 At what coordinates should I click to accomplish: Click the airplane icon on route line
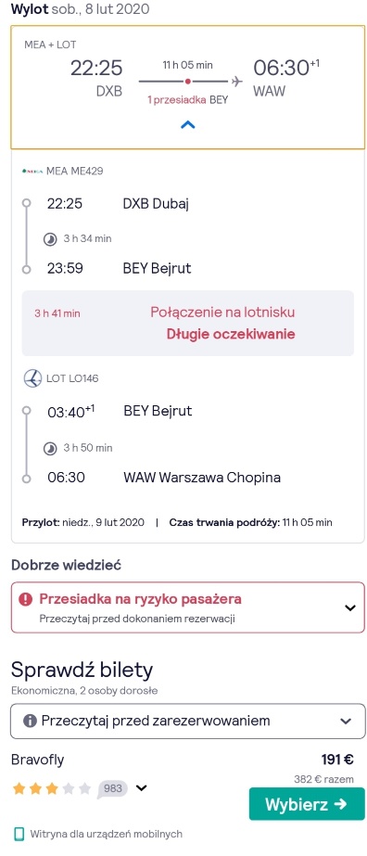click(x=236, y=82)
